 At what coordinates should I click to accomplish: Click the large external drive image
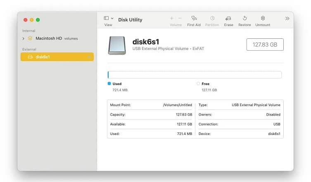[117, 45]
